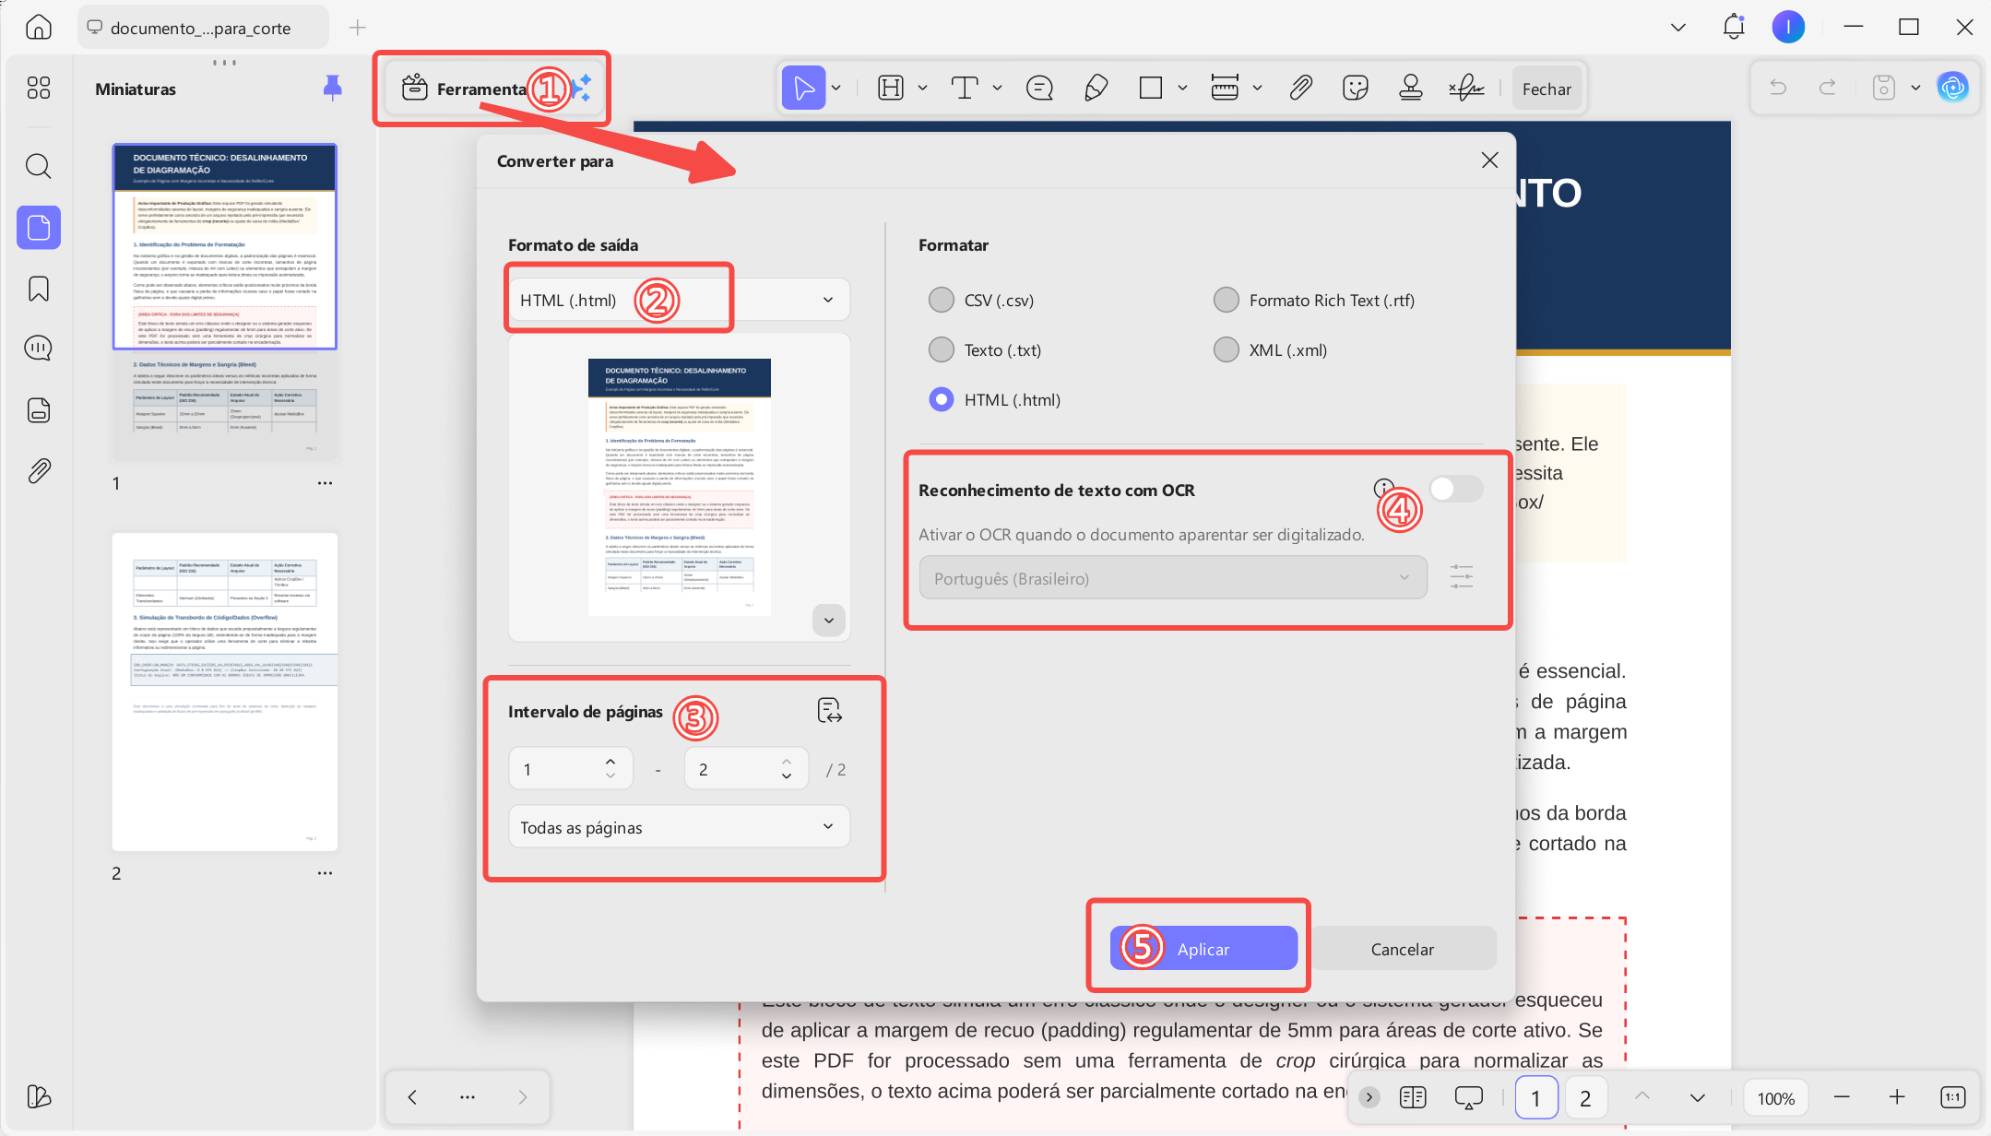The width and height of the screenshot is (1991, 1136).
Task: Open notifications bell
Action: 1734,27
